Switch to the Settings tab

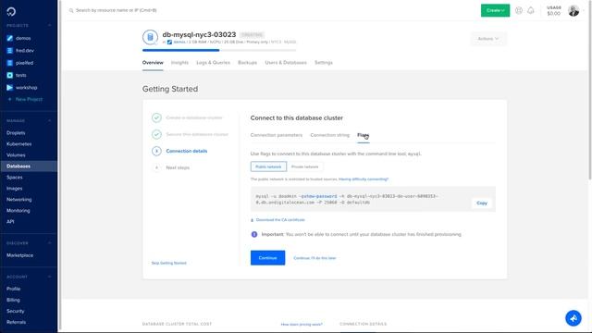(x=324, y=63)
